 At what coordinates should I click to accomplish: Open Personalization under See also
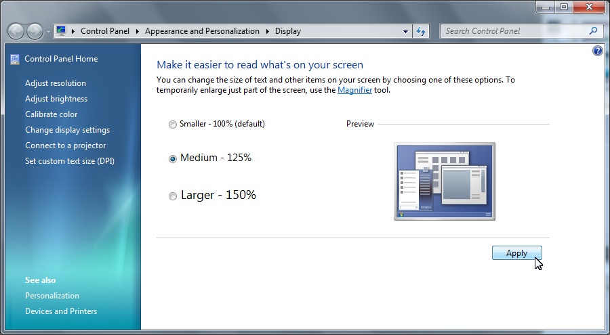pos(52,296)
